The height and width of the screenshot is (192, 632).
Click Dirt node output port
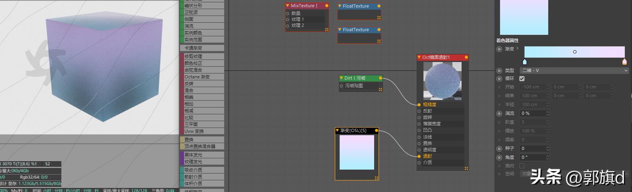(x=381, y=78)
